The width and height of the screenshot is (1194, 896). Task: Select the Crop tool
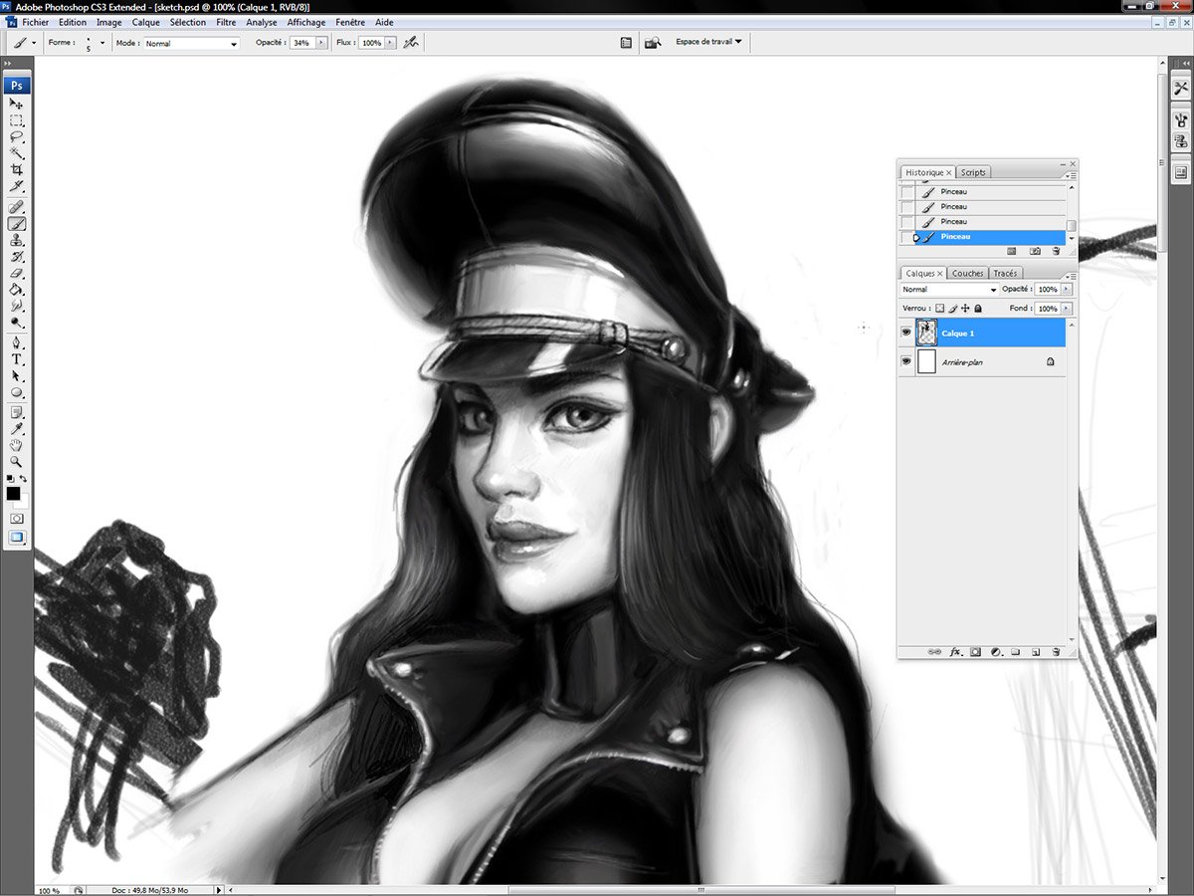pos(17,170)
